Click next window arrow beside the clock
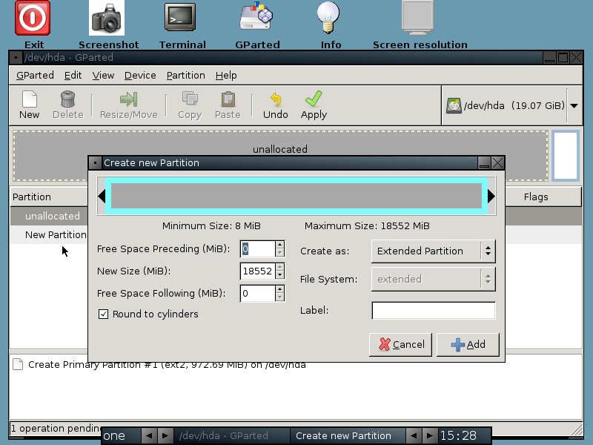 click(429, 435)
